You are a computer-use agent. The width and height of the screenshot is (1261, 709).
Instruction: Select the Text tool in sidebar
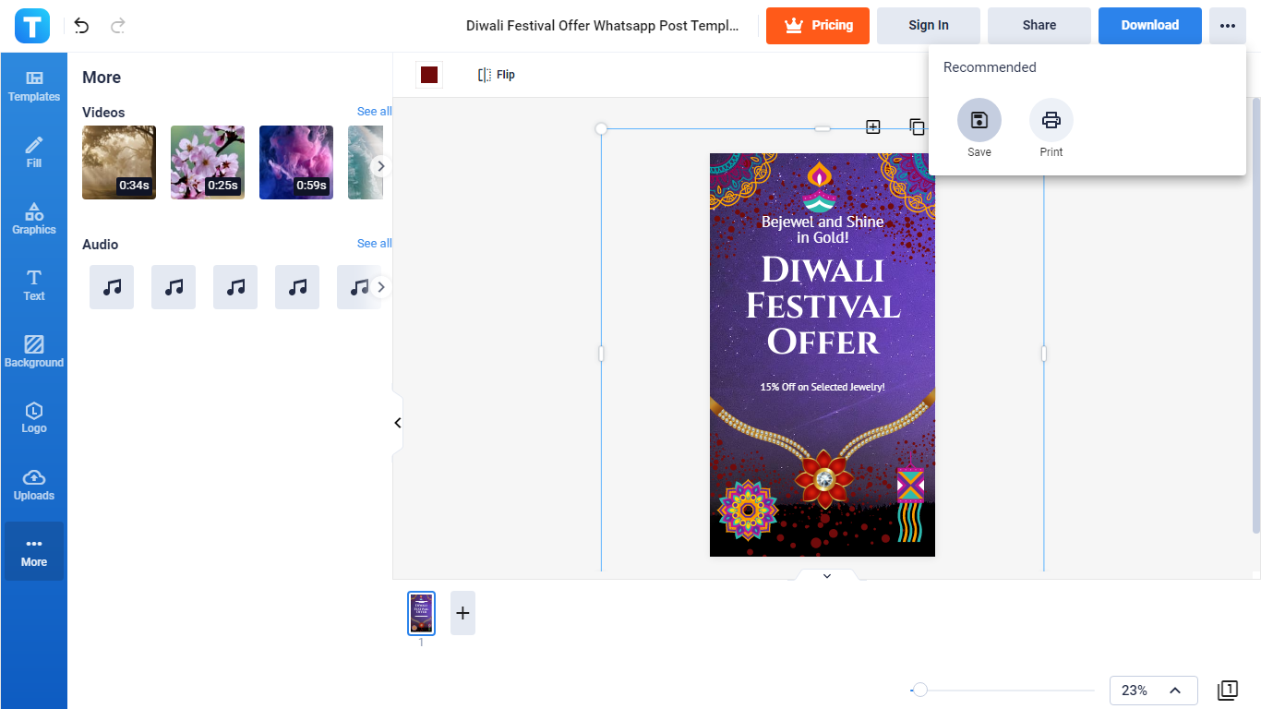[x=34, y=285]
